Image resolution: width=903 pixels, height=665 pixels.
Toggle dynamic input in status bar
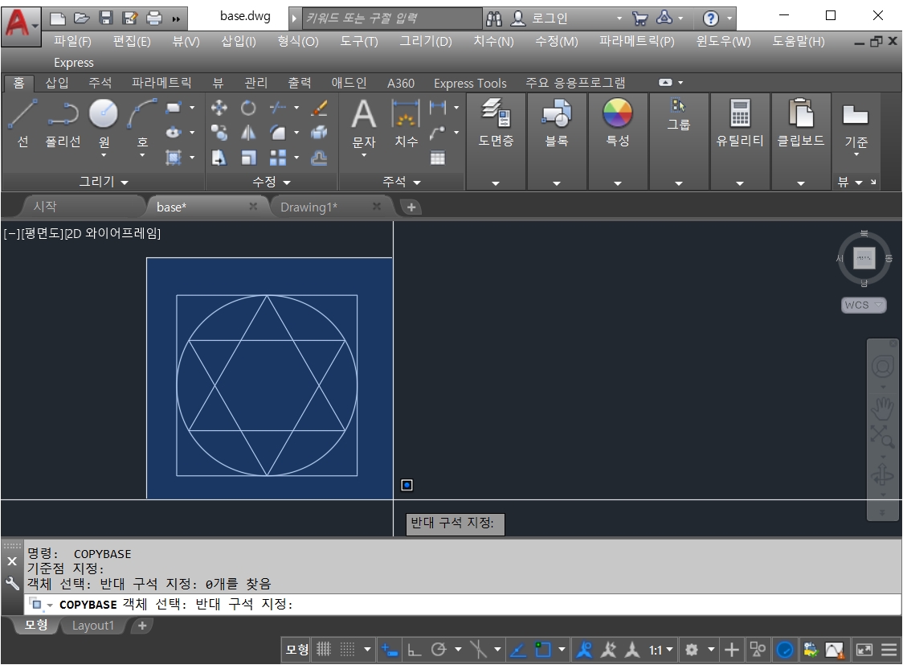pos(390,650)
